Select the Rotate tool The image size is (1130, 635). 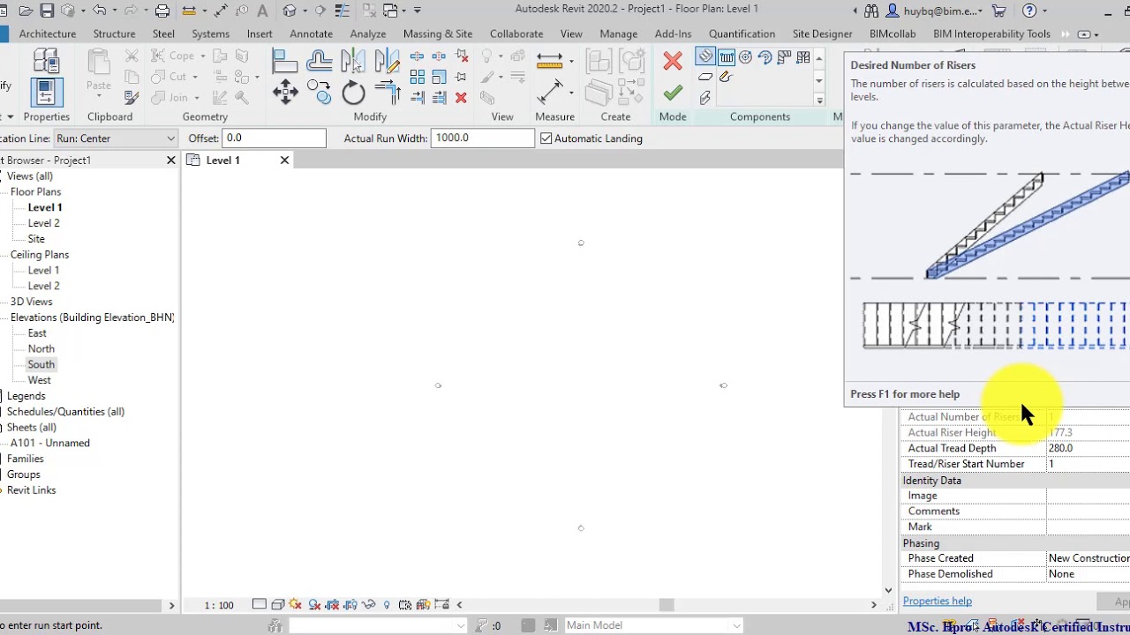click(x=353, y=92)
